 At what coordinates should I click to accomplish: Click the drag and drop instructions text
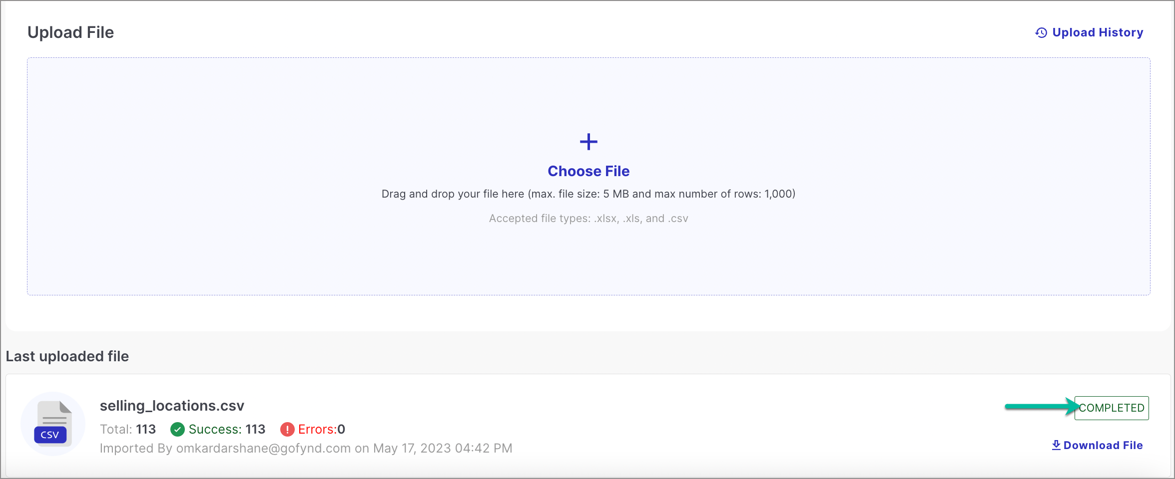click(588, 194)
